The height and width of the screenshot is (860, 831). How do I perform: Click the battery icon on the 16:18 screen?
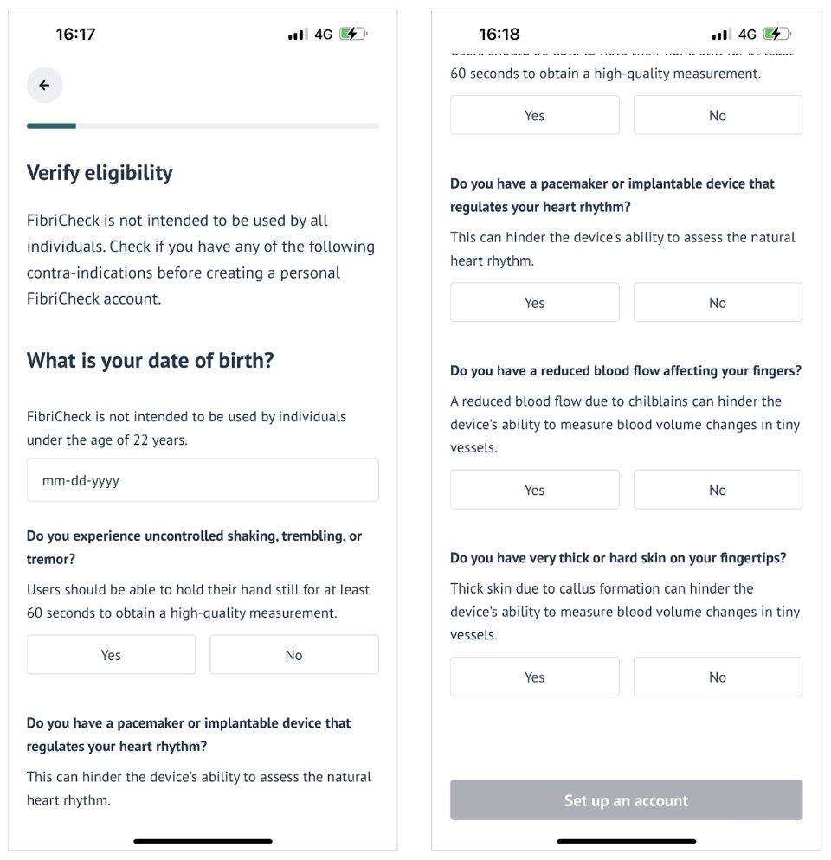[776, 35]
